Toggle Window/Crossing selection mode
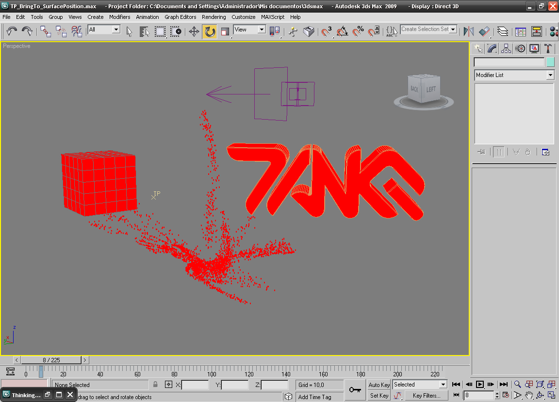The height and width of the screenshot is (402, 559). pyautogui.click(x=176, y=31)
